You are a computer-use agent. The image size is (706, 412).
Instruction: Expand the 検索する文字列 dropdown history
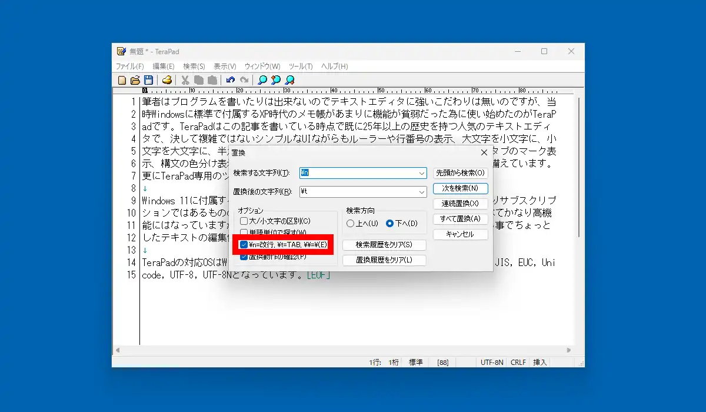click(421, 173)
